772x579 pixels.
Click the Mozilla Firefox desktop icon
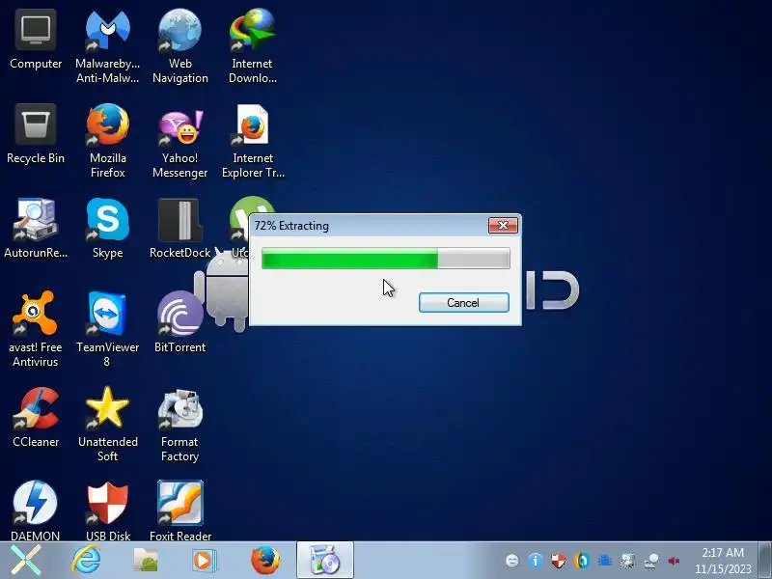pos(108,140)
